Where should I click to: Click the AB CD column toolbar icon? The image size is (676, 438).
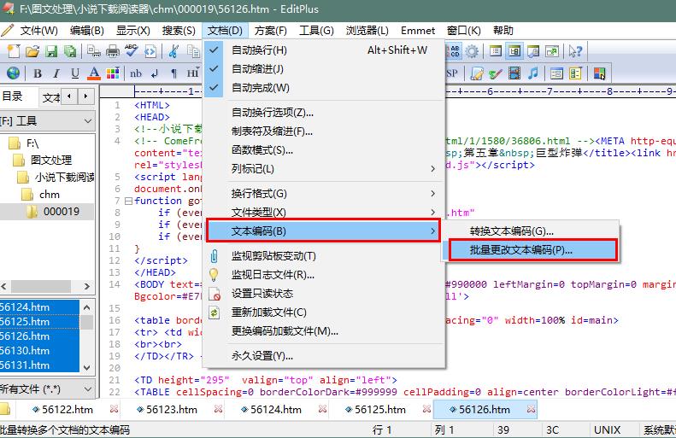click(453, 51)
